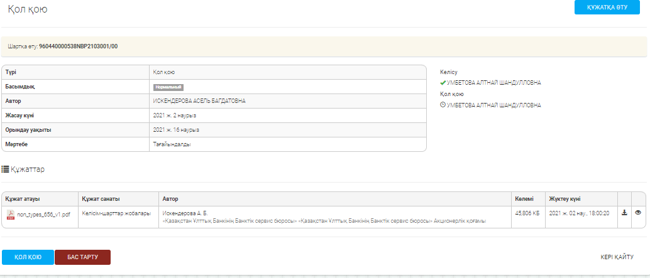Click the Нормальный priority badge
This screenshot has height=278, width=650.
168,87
